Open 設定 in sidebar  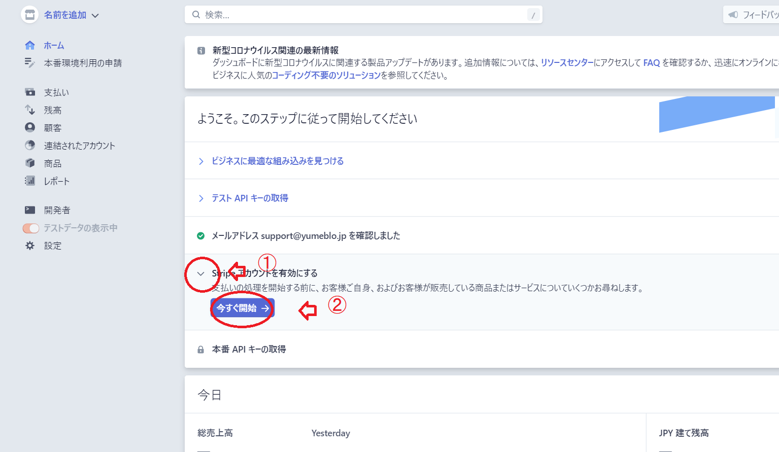coord(53,246)
